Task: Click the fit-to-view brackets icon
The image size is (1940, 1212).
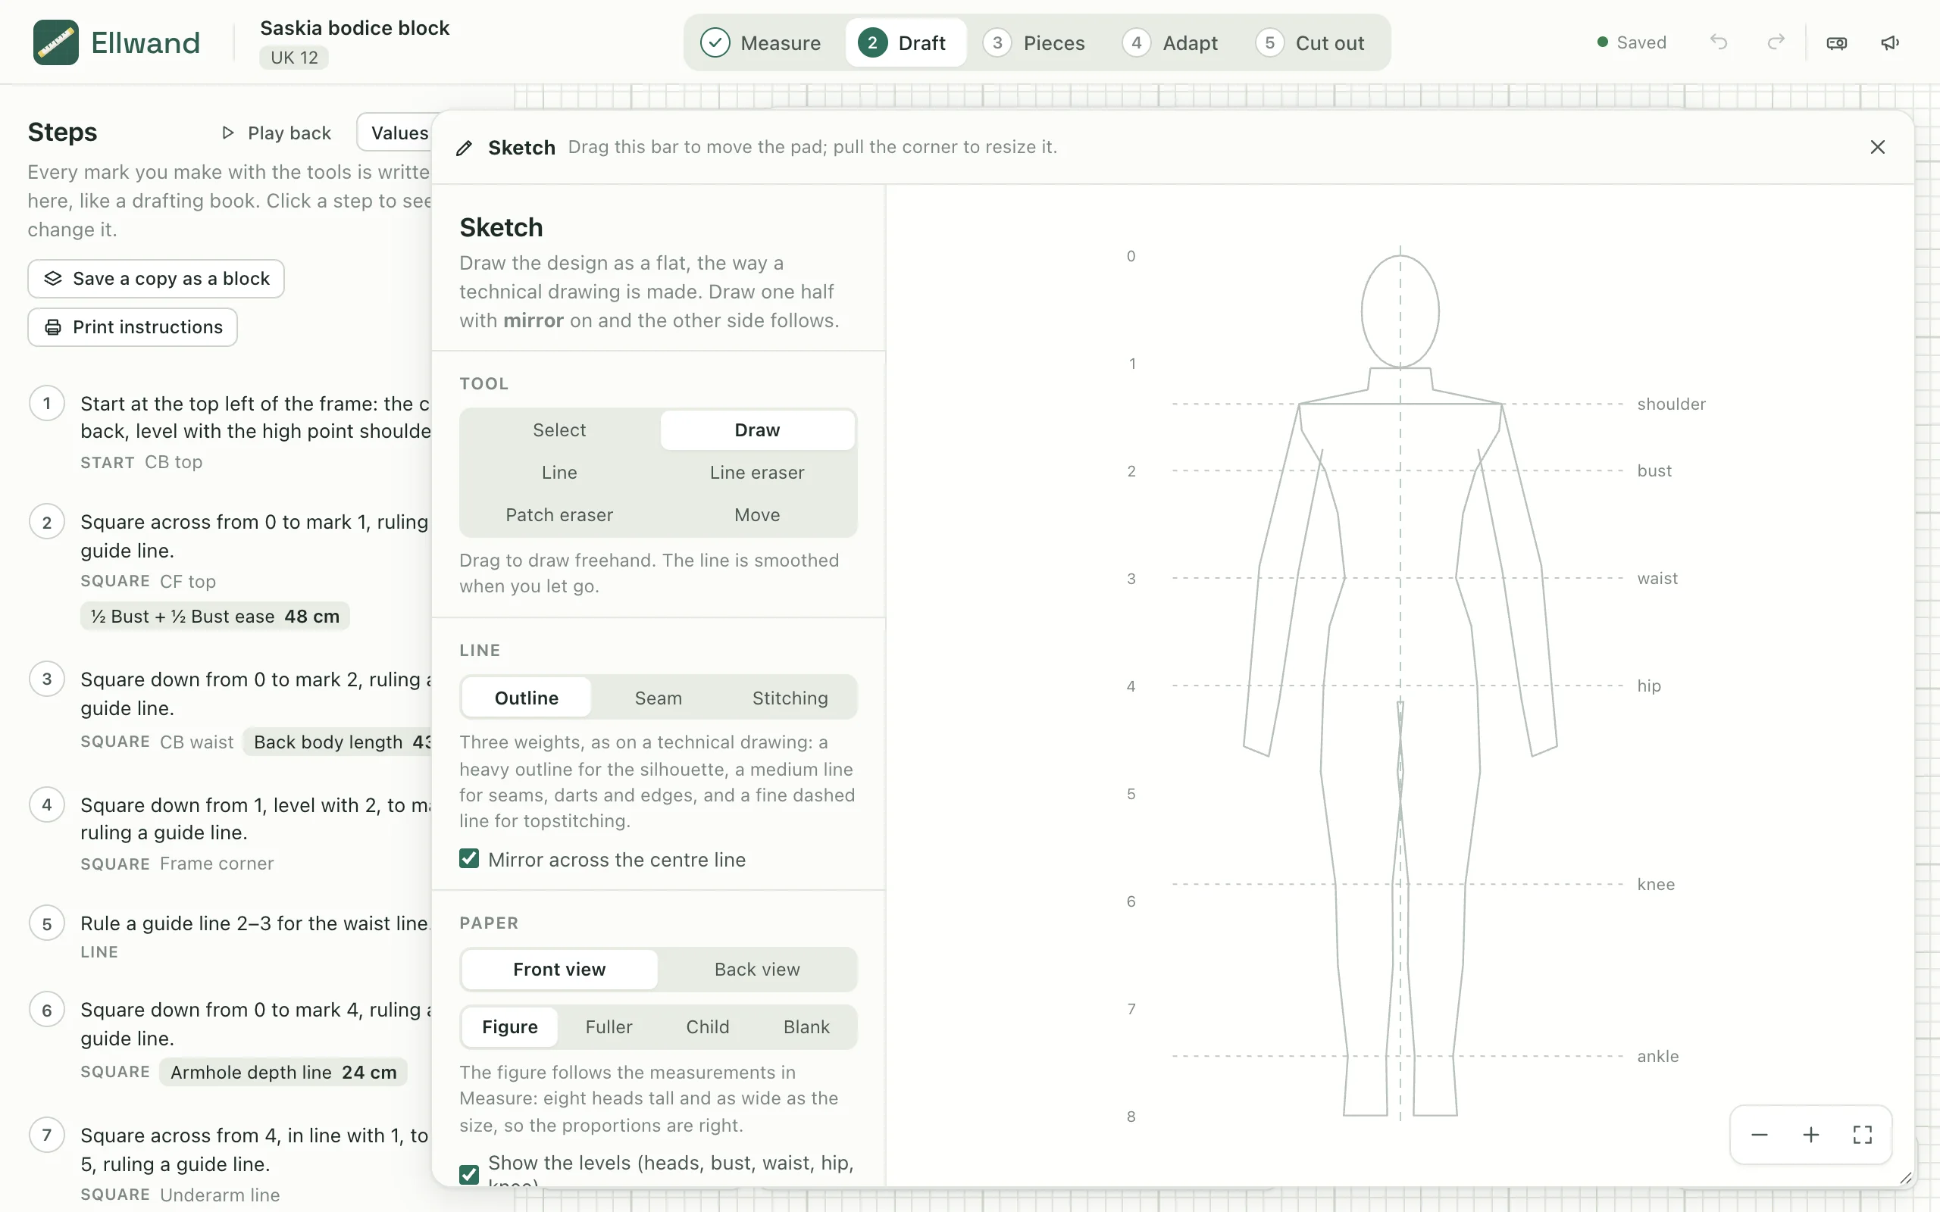Action: point(1862,1134)
